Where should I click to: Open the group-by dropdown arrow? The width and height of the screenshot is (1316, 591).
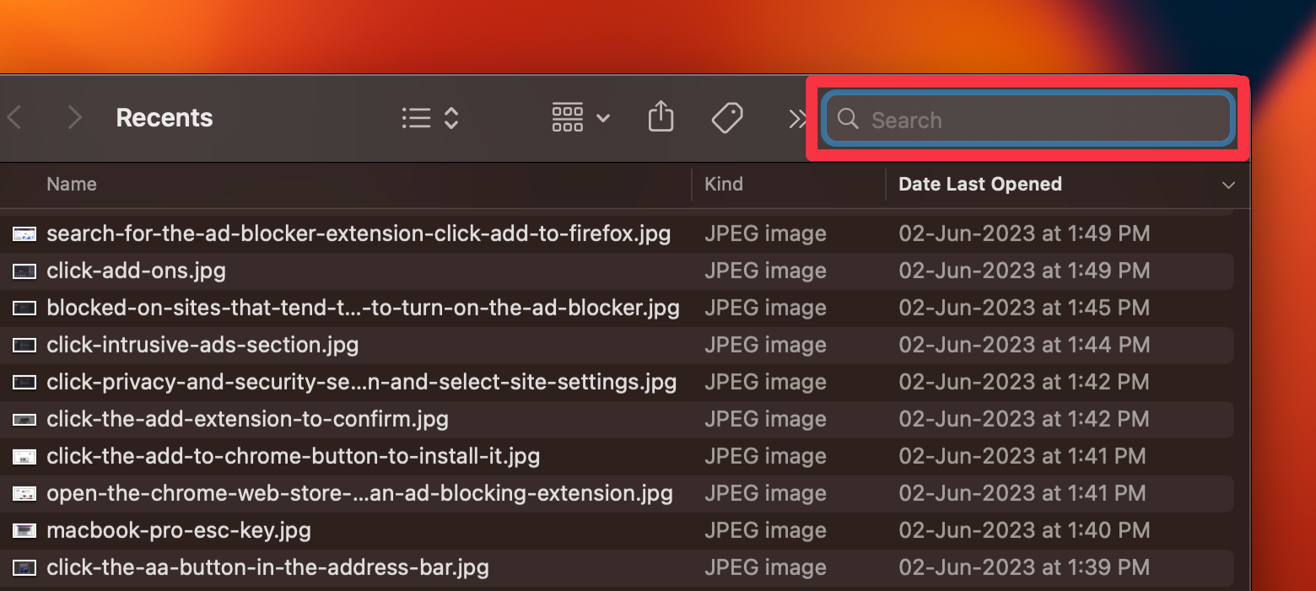(x=604, y=120)
